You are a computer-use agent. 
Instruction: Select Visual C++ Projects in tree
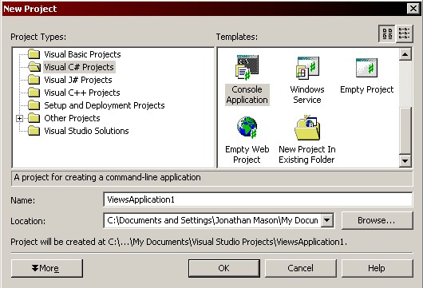pyautogui.click(x=82, y=93)
